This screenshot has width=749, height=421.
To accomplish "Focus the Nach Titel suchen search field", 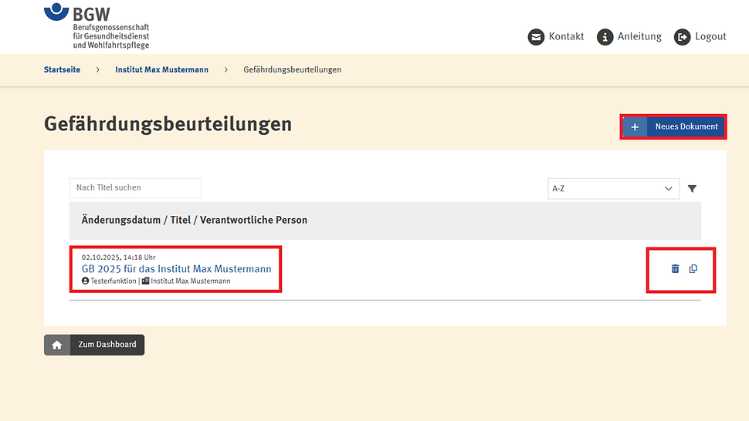I will tap(135, 187).
